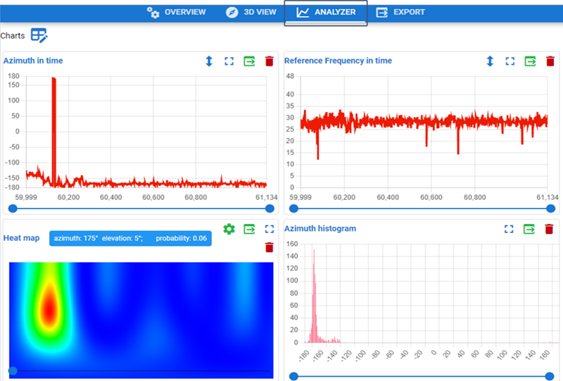
Task: Open the chart layout editor icon next to Charts
Action: (39, 35)
